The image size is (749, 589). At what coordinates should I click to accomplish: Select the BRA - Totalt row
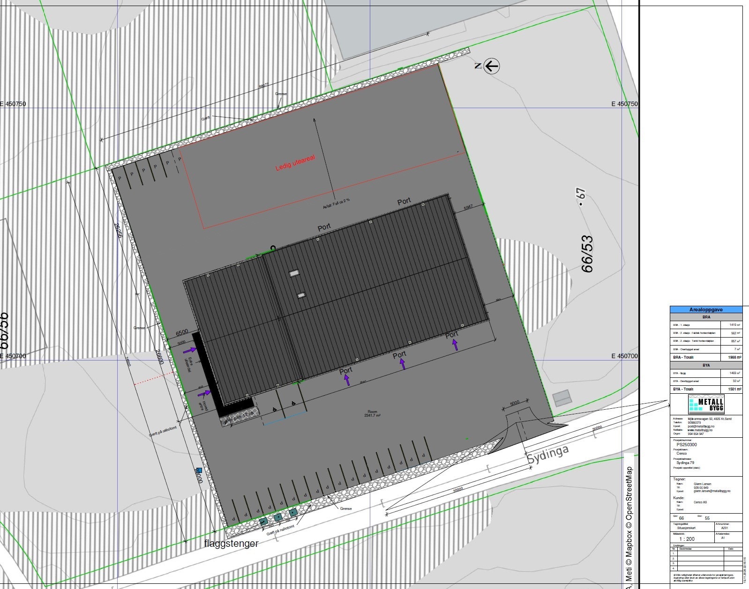[x=706, y=357]
